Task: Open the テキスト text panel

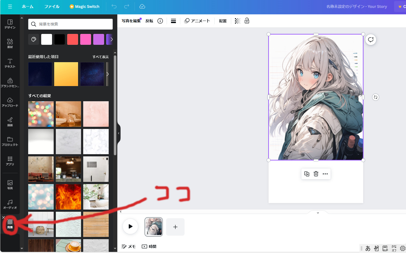Action: pos(10,63)
